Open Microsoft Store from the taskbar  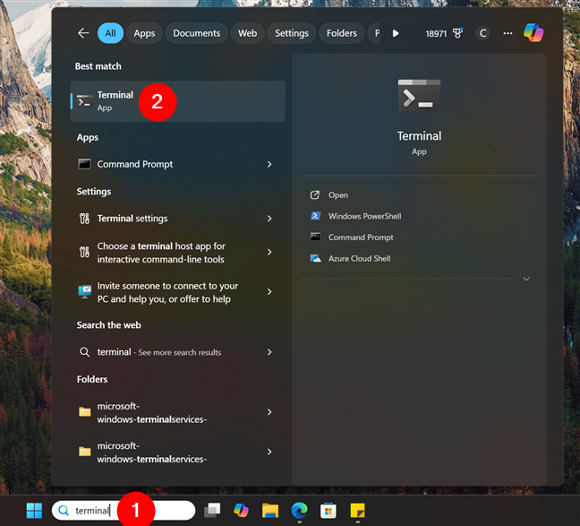(328, 511)
